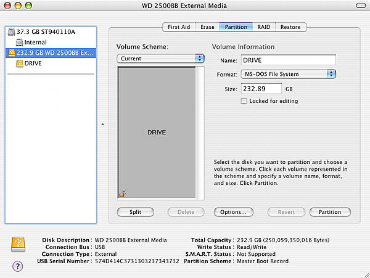Toggle the Locked for editing checkbox

(x=244, y=101)
